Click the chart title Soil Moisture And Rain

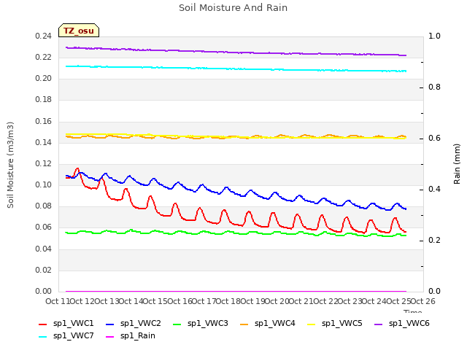[233, 8]
